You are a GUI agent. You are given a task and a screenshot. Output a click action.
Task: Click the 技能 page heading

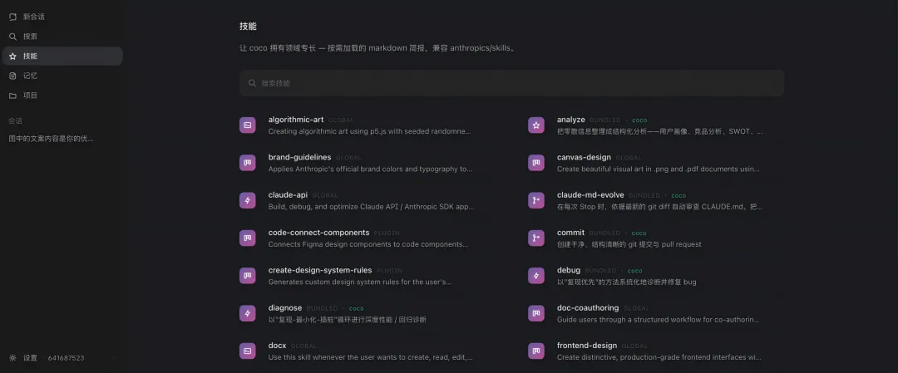tap(248, 27)
